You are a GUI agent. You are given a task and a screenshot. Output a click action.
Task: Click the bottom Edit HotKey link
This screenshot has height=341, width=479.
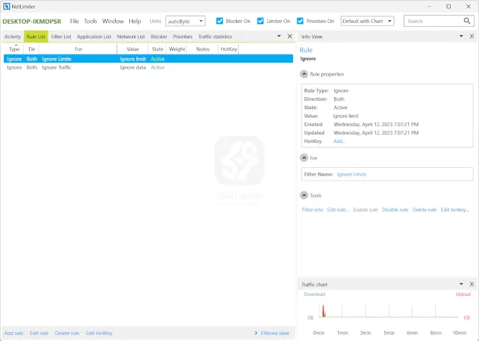pyautogui.click(x=99, y=333)
